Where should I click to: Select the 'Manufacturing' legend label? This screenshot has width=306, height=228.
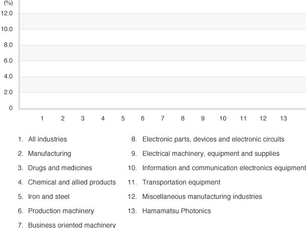[x=49, y=154]
